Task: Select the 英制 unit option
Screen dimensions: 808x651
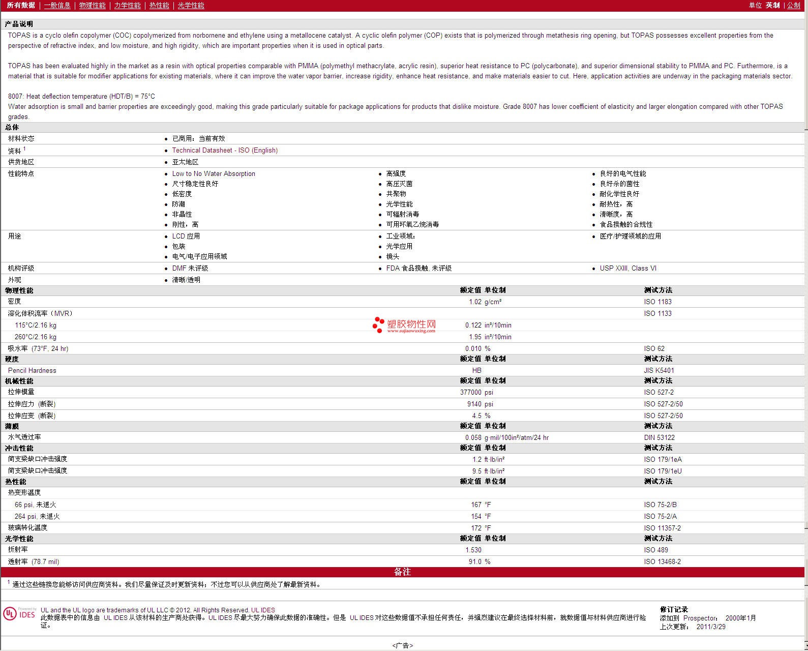Action: [x=772, y=5]
